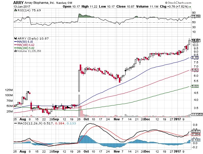
Task: Click the 'MA(50) 8.15' legend entry
Action: click(25, 42)
